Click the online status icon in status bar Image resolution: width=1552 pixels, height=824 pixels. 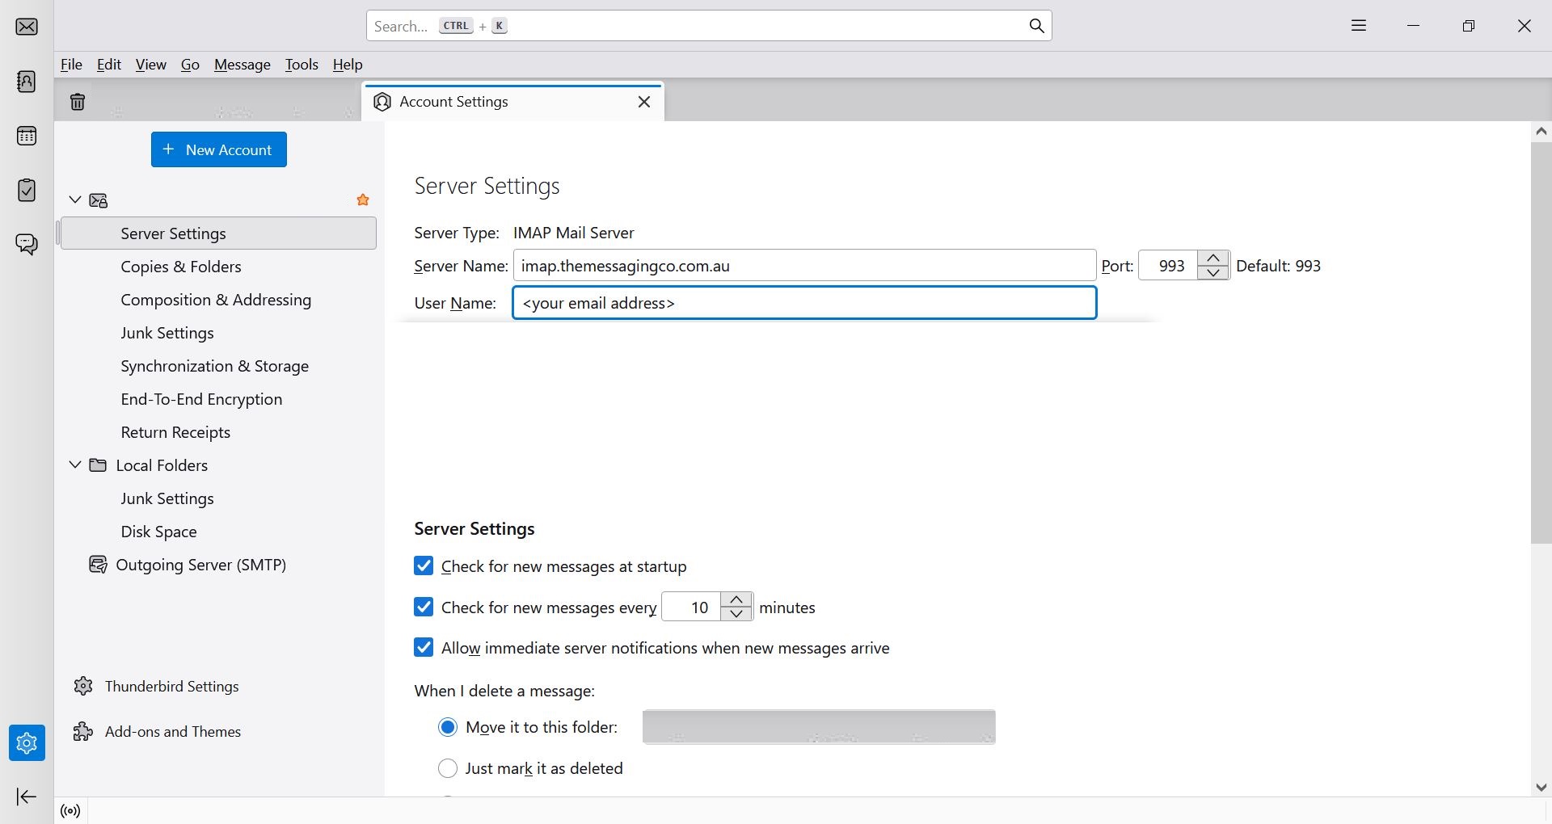pos(70,811)
